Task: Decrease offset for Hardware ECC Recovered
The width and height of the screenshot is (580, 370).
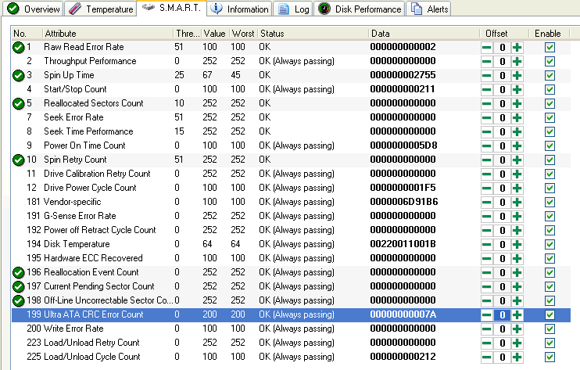Action: [487, 259]
